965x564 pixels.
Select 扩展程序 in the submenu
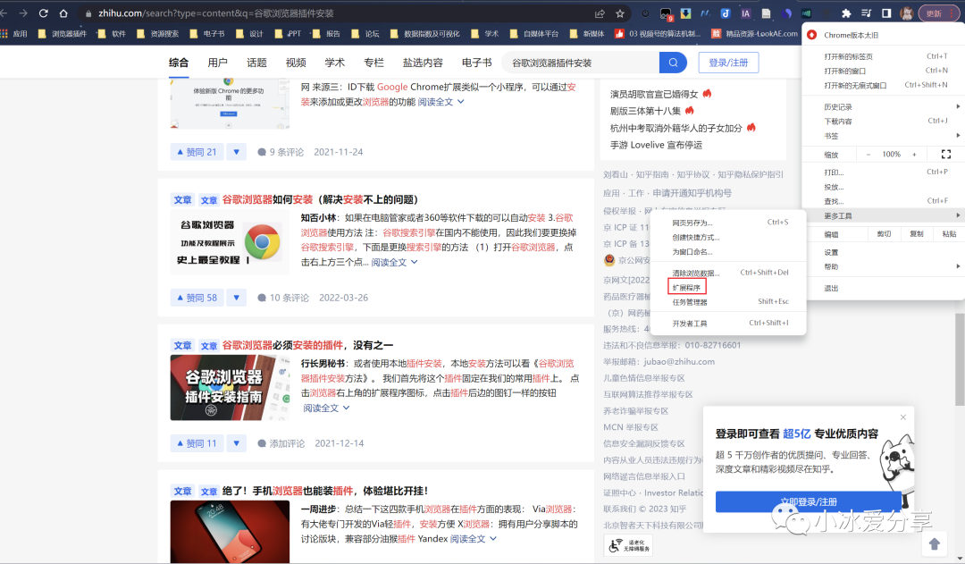pyautogui.click(x=686, y=288)
